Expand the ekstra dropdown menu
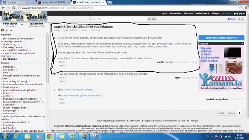Viewport: 249px width, 140px height. pyautogui.click(x=188, y=14)
